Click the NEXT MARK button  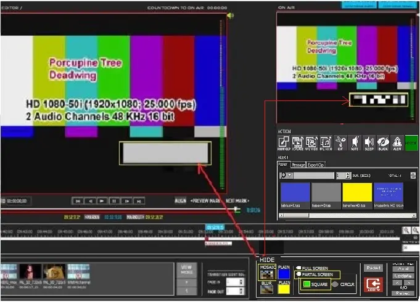pyautogui.click(x=238, y=200)
